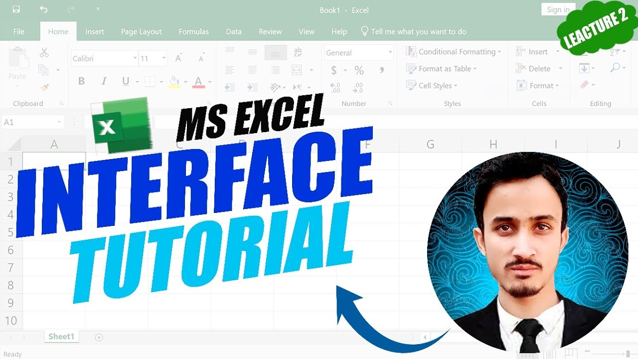Apply Comma Style number format
Viewport: 638px width, 359px height.
[x=382, y=71]
